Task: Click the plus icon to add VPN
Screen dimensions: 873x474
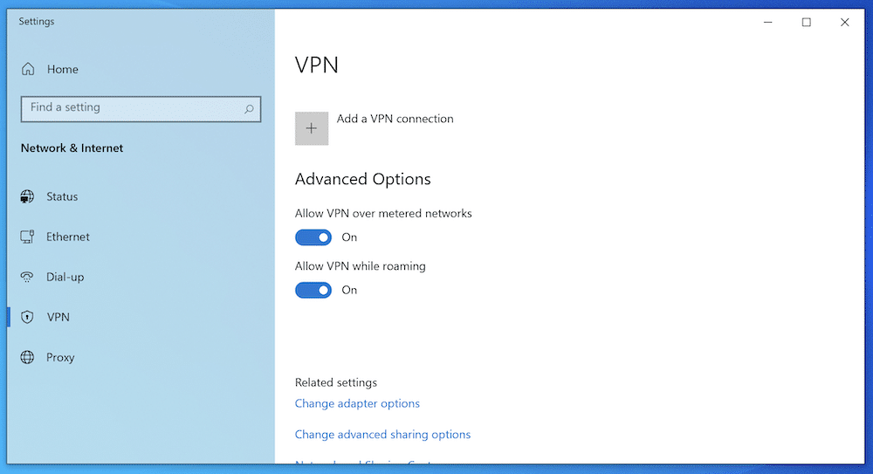Action: 312,128
